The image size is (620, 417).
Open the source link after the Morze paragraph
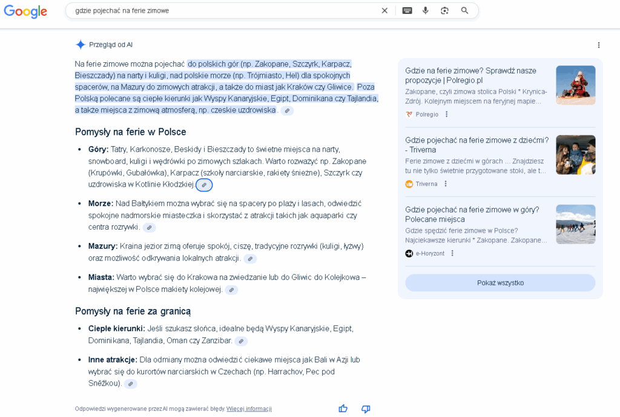[x=149, y=228]
